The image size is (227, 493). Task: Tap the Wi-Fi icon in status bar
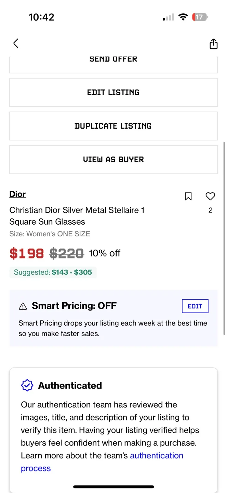coord(183,17)
